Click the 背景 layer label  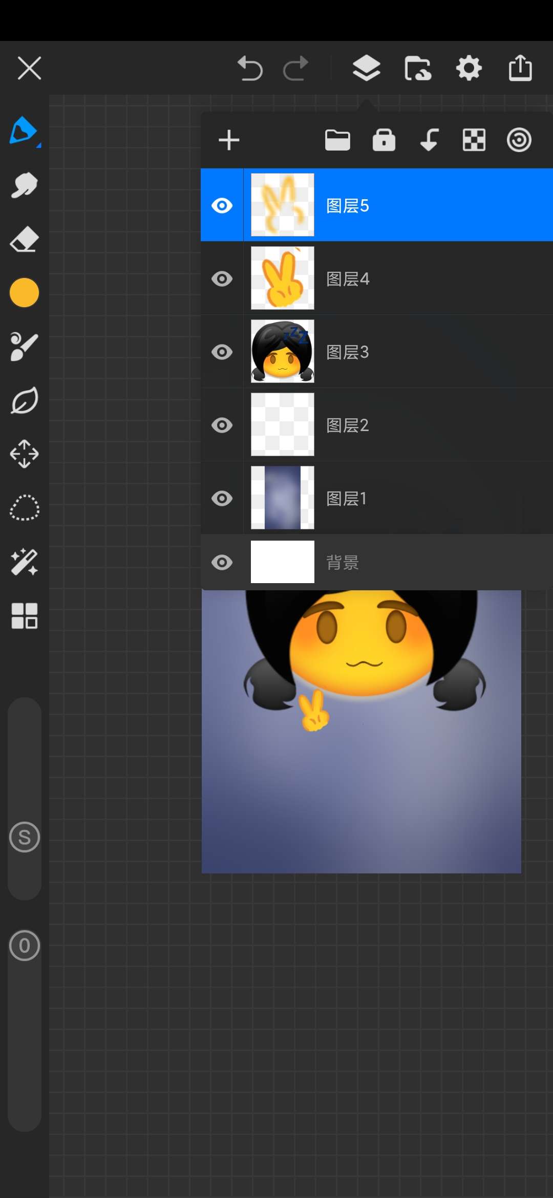343,563
